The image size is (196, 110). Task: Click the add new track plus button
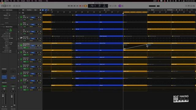click(x=20, y=13)
